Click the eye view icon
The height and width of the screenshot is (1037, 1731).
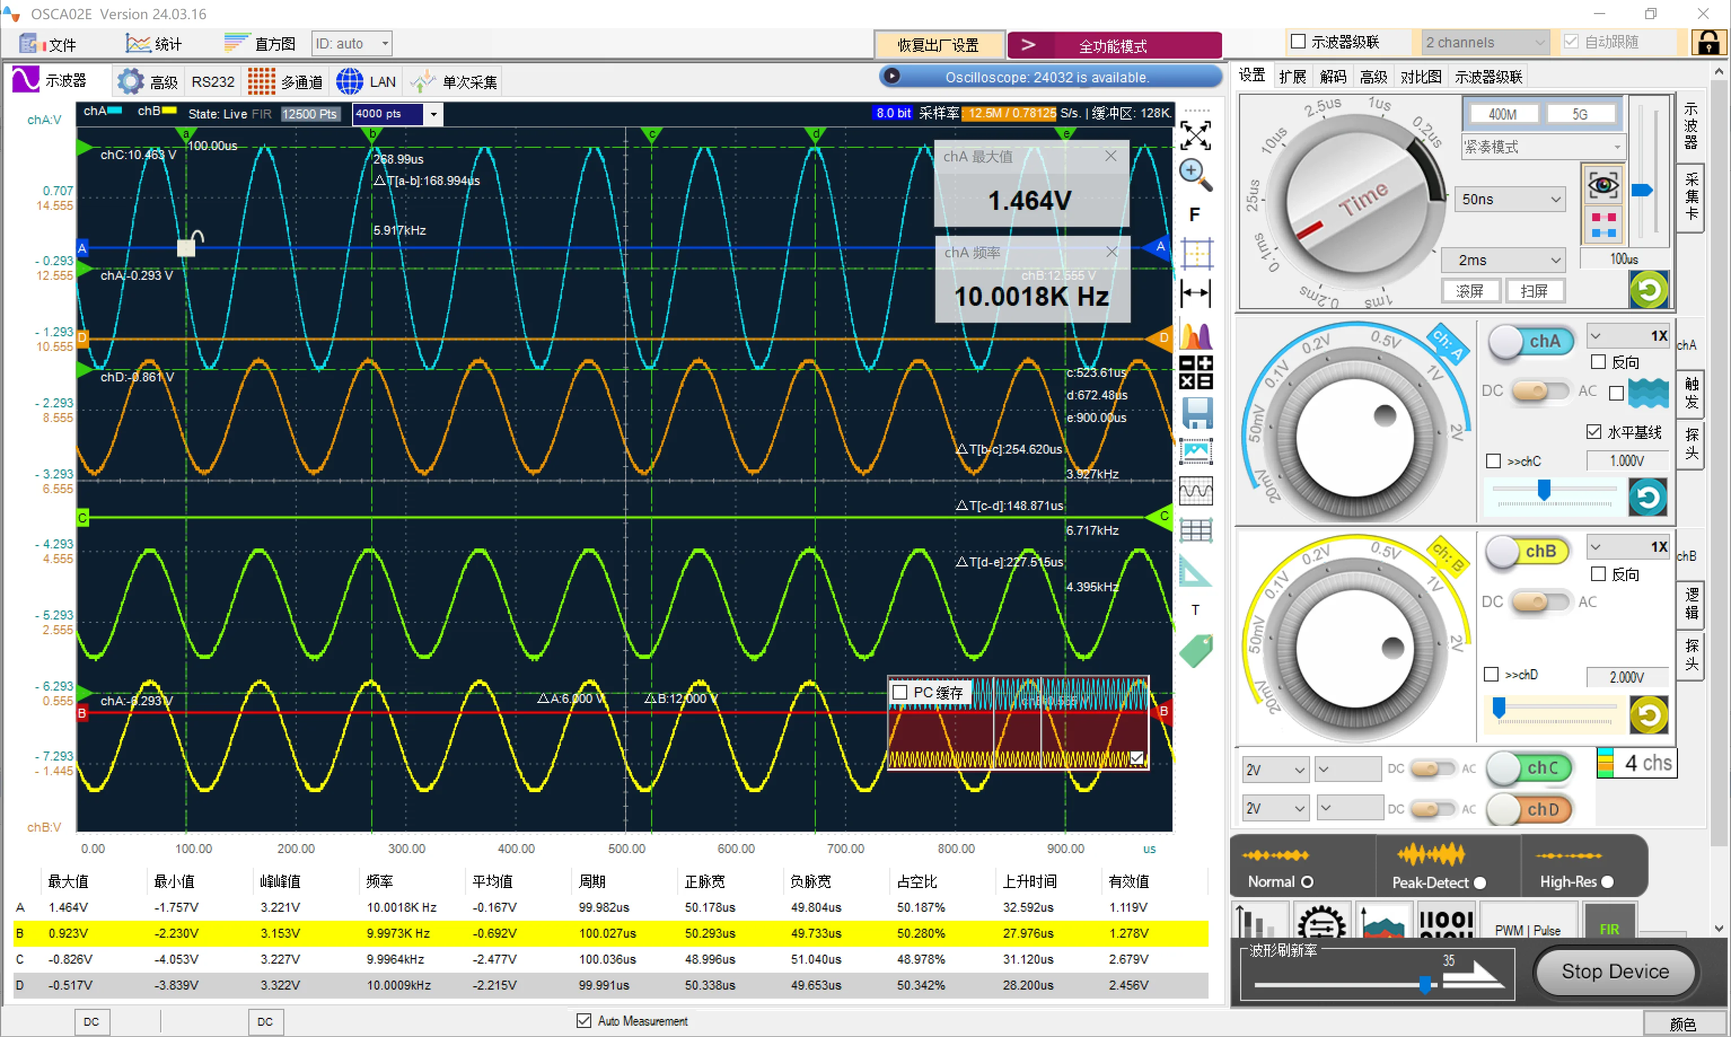[1602, 185]
